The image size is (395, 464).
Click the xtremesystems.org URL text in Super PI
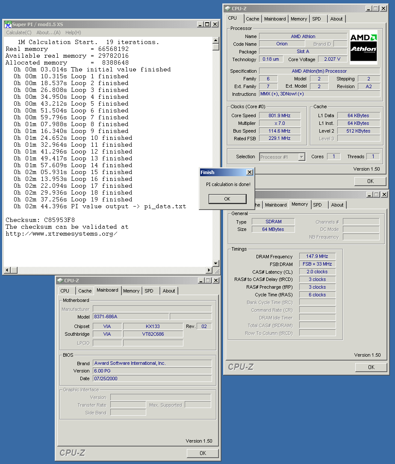[x=61, y=234]
